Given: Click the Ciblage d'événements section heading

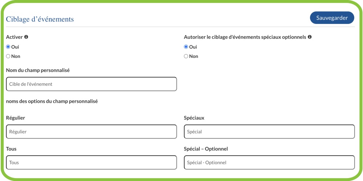Looking at the screenshot, I should [40, 19].
